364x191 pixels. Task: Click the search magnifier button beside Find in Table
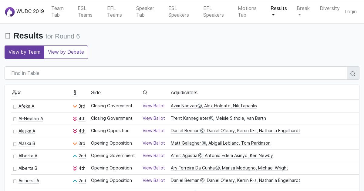[353, 73]
